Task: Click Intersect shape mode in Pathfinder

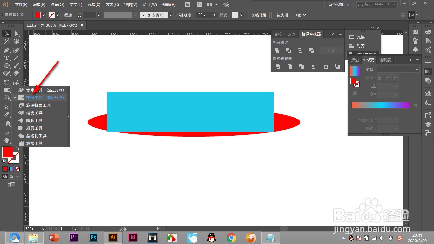Action: [x=300, y=51]
